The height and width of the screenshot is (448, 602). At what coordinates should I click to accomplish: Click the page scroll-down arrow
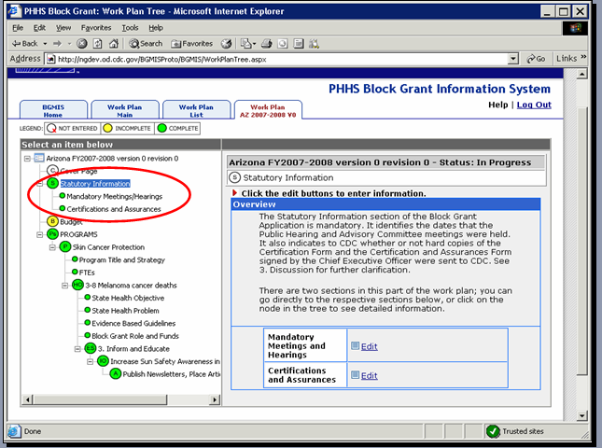pos(582,415)
